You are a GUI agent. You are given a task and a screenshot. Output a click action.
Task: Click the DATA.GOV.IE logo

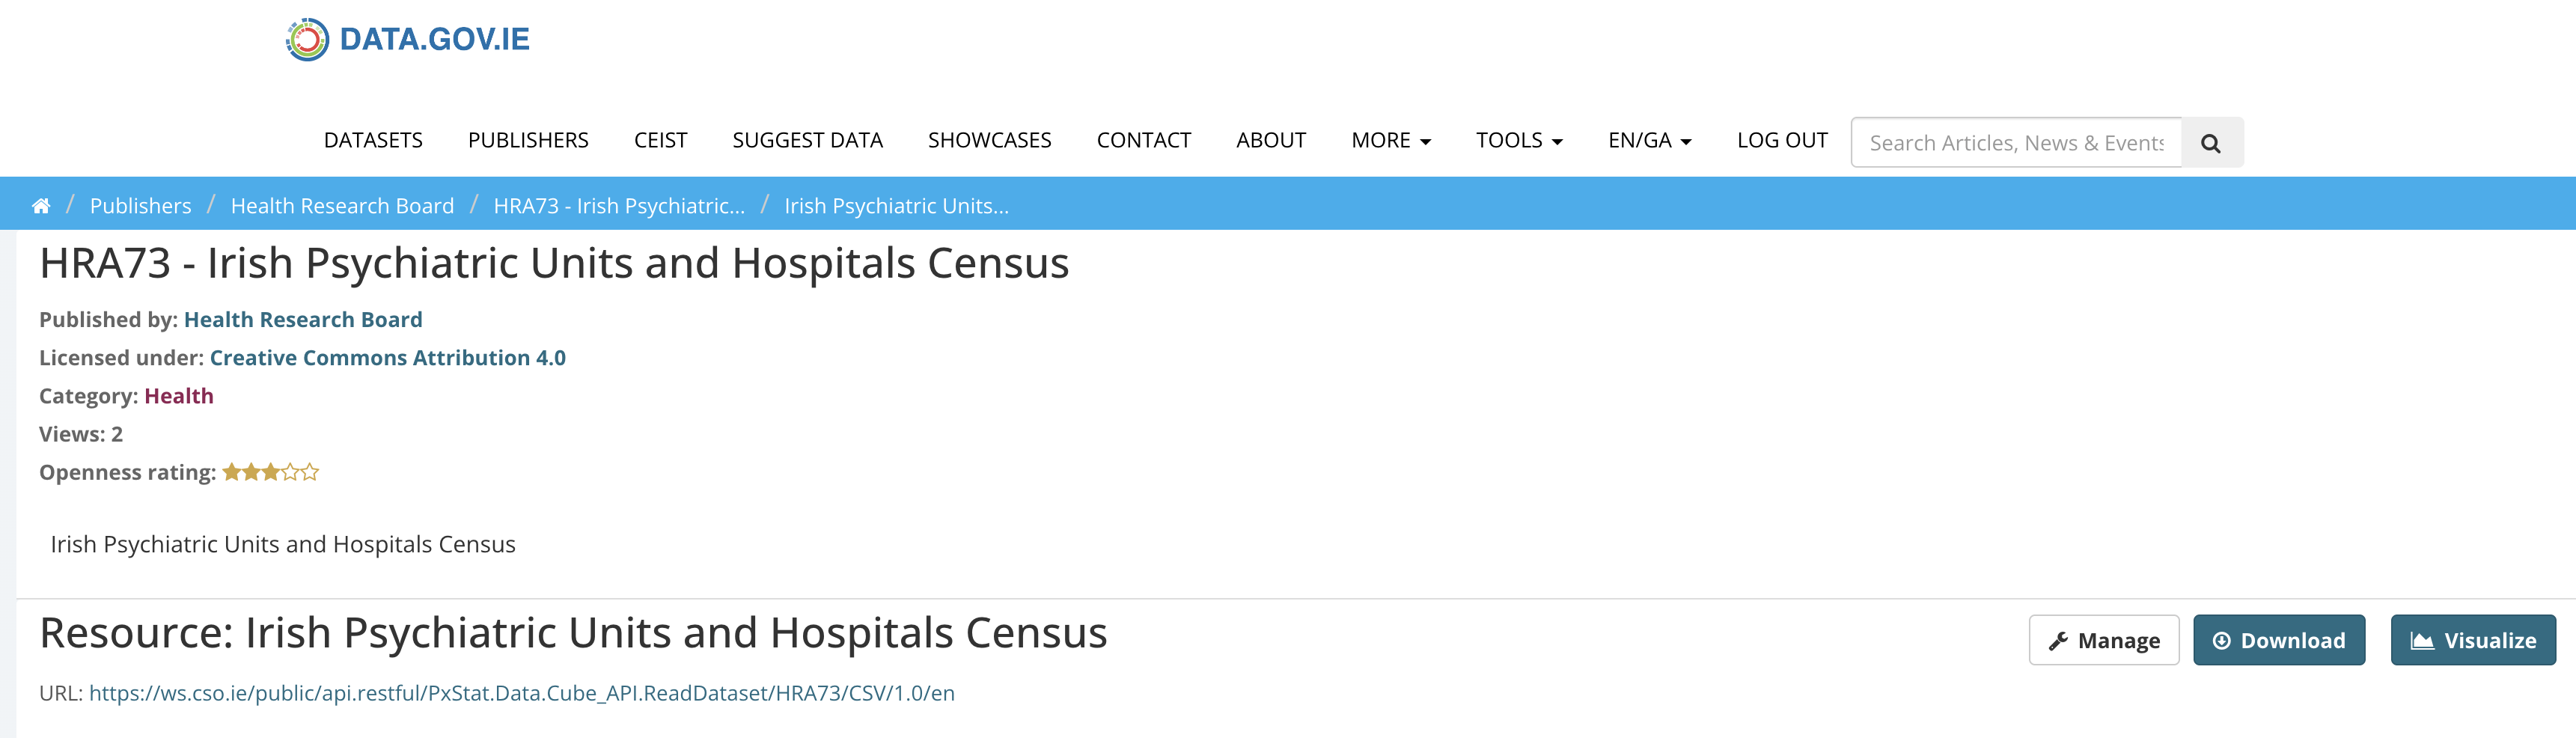coord(407,39)
